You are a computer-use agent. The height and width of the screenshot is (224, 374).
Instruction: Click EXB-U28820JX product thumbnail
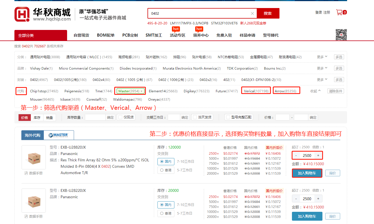34,157
